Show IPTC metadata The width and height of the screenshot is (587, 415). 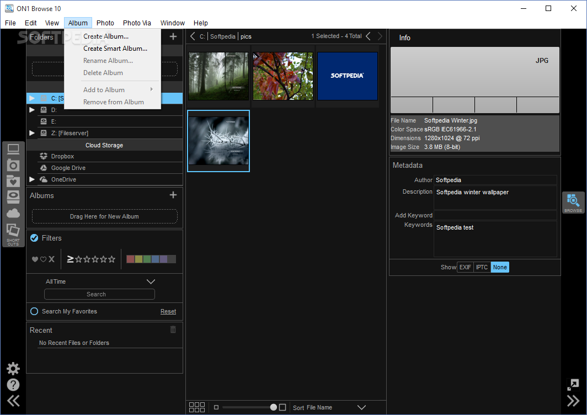pos(482,267)
